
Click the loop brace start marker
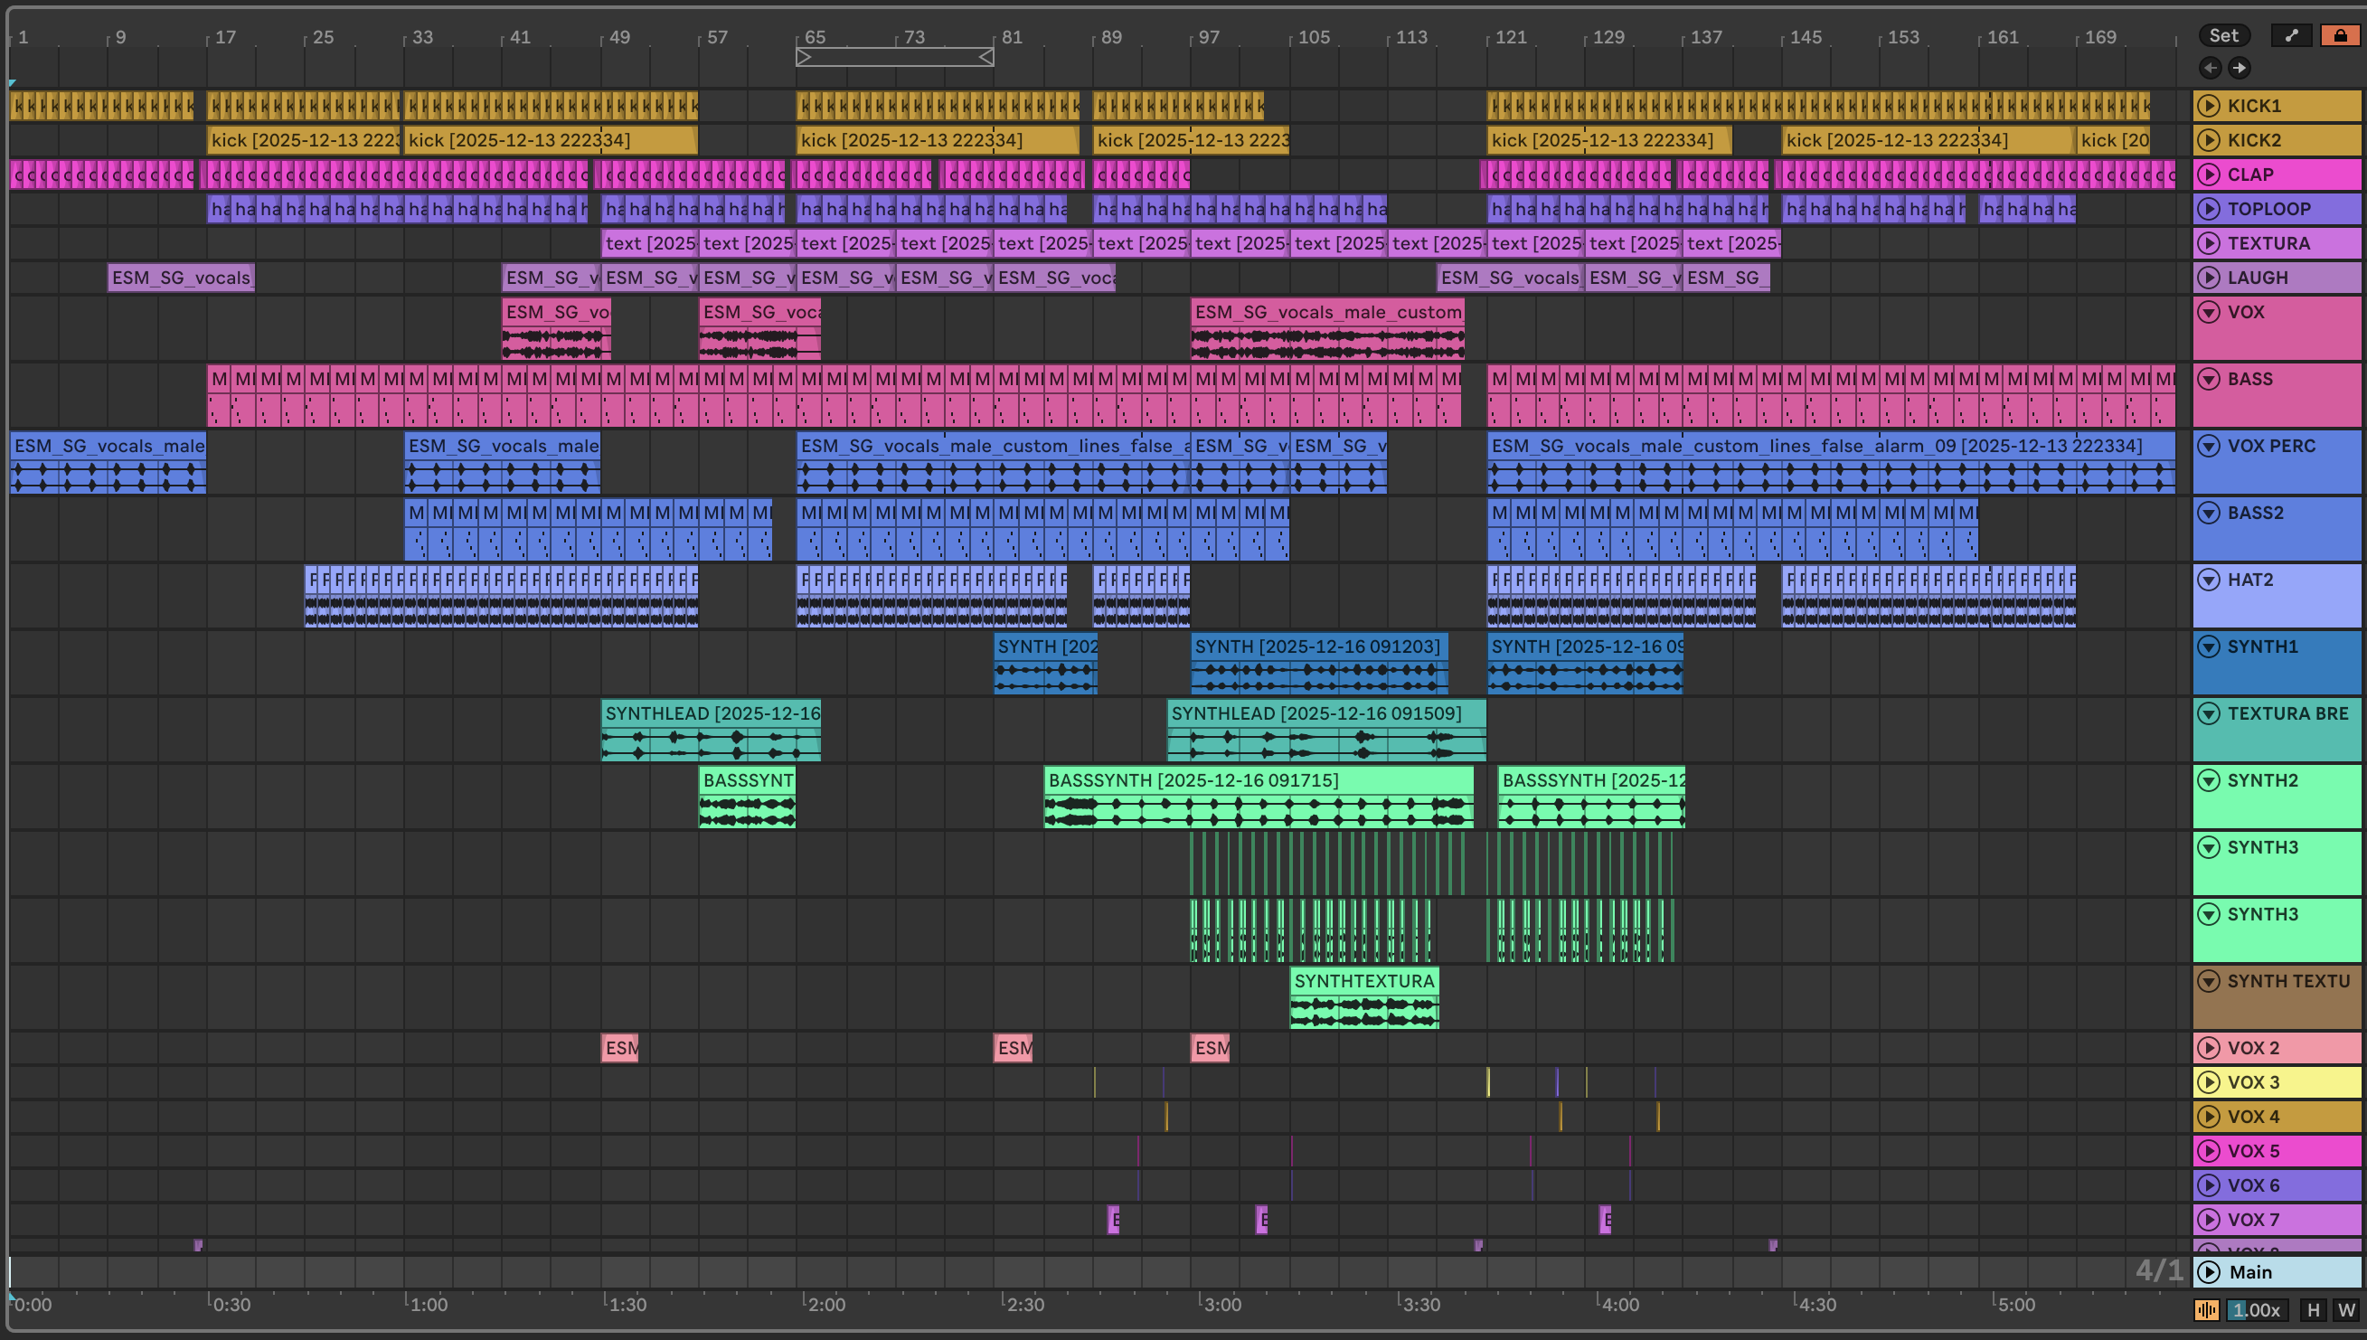tap(804, 57)
